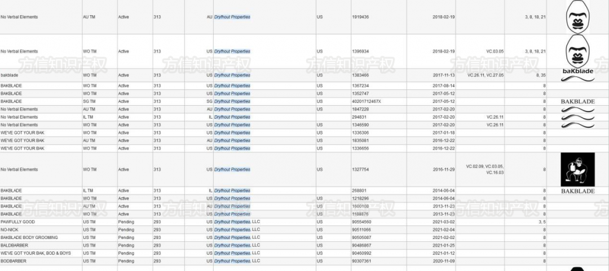This screenshot has width=609, height=271.
Task: View BAKBLADE wordmark image in SG TM row
Action: [577, 101]
